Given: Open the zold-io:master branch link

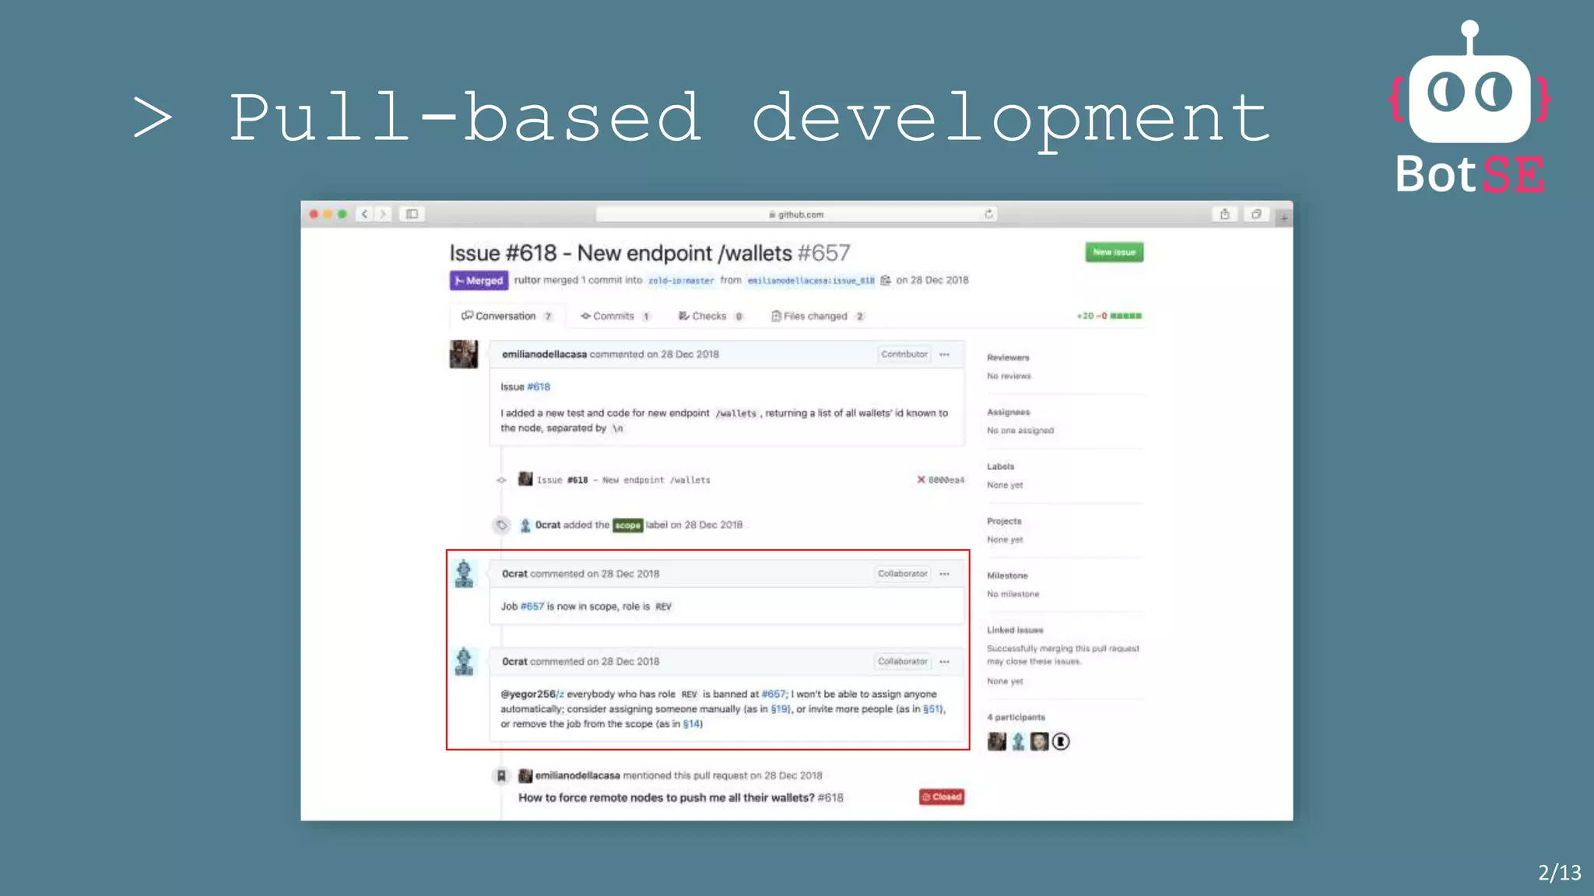Looking at the screenshot, I should pyautogui.click(x=681, y=281).
